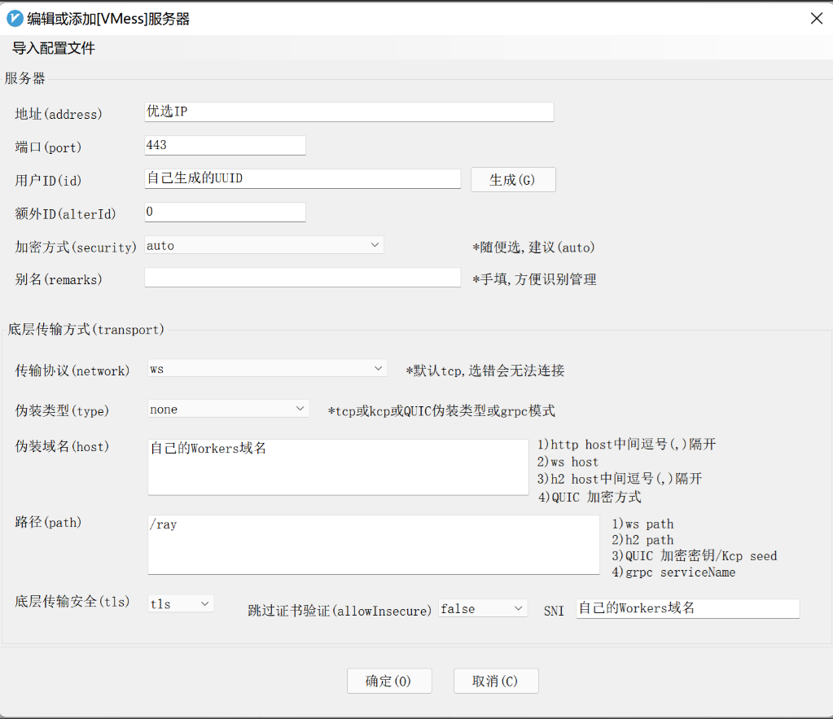Click the hint text *手填,方便识别管理

pos(534,279)
